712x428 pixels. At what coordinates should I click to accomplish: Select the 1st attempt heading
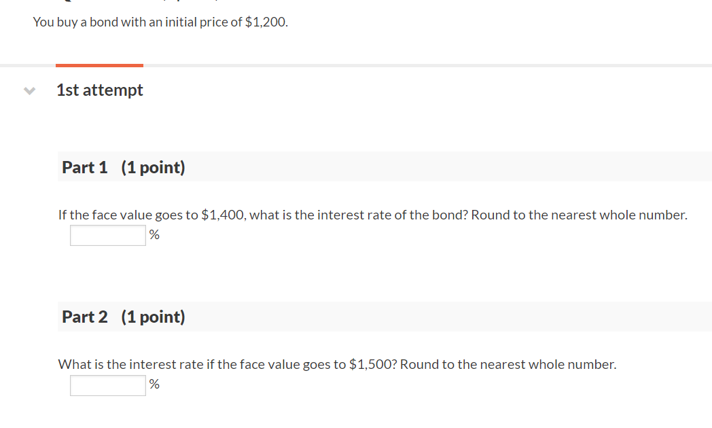tap(99, 90)
